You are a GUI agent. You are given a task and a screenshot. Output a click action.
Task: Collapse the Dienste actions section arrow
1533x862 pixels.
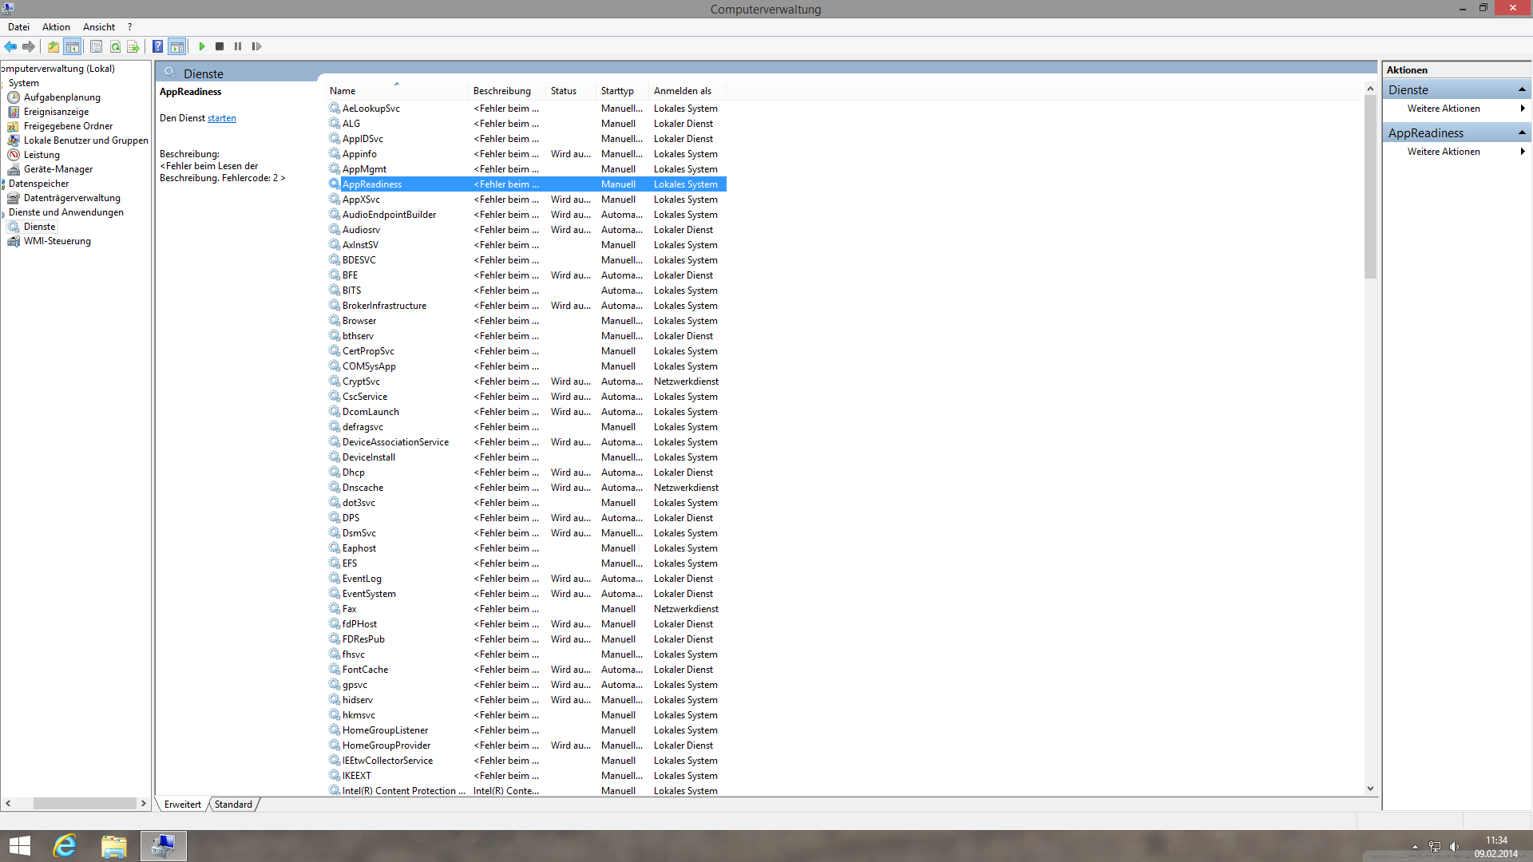pos(1522,89)
